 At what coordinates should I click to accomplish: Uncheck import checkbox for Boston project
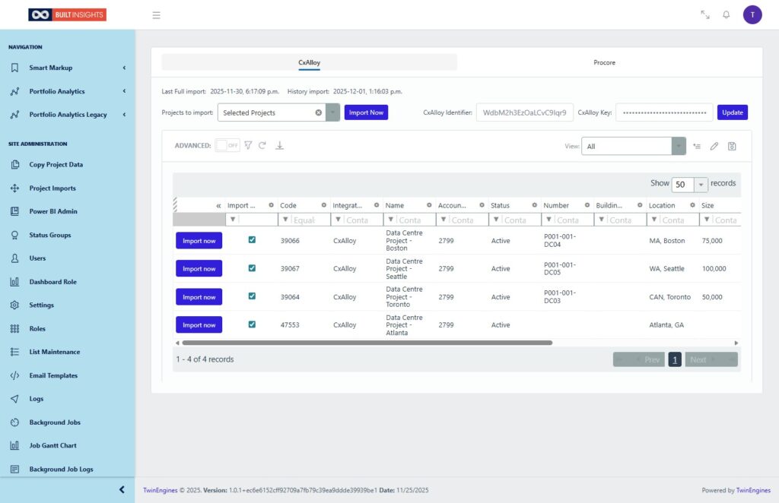[252, 240]
